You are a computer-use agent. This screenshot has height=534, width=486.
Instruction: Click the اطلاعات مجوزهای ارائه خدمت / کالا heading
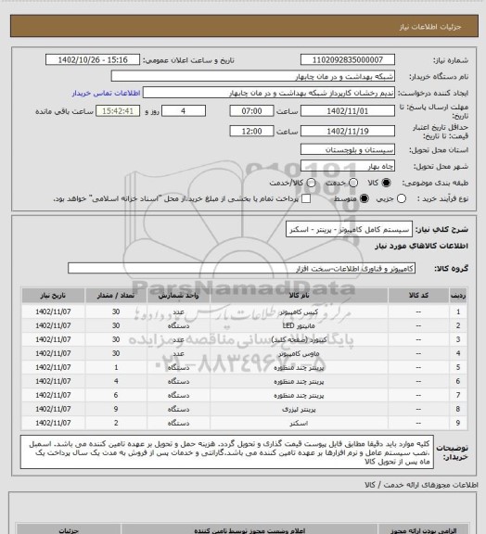pyautogui.click(x=421, y=485)
